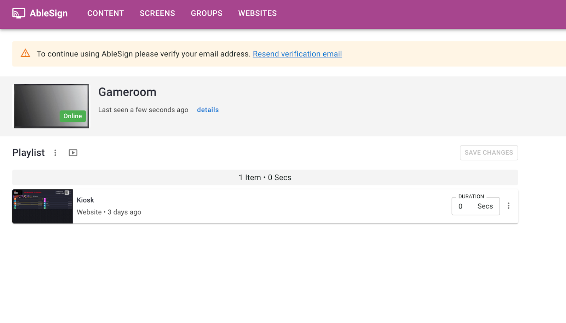This screenshot has width=566, height=323.
Task: Switch to the SCREENS tab
Action: click(x=157, y=13)
